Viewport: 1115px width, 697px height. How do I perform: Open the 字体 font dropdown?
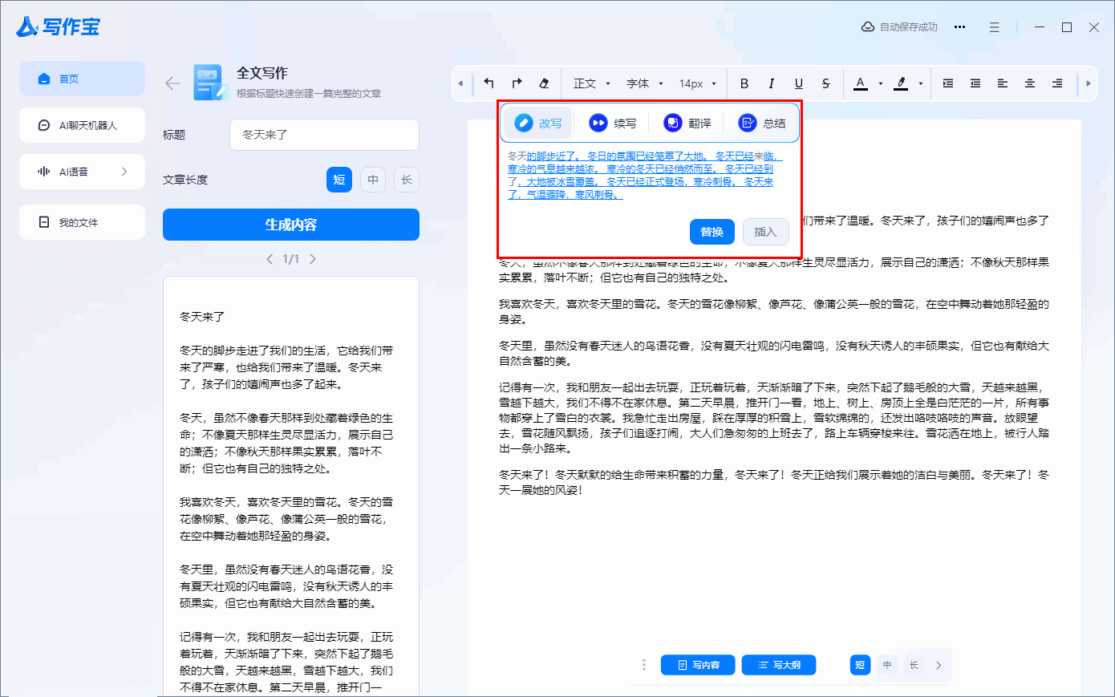pyautogui.click(x=645, y=83)
